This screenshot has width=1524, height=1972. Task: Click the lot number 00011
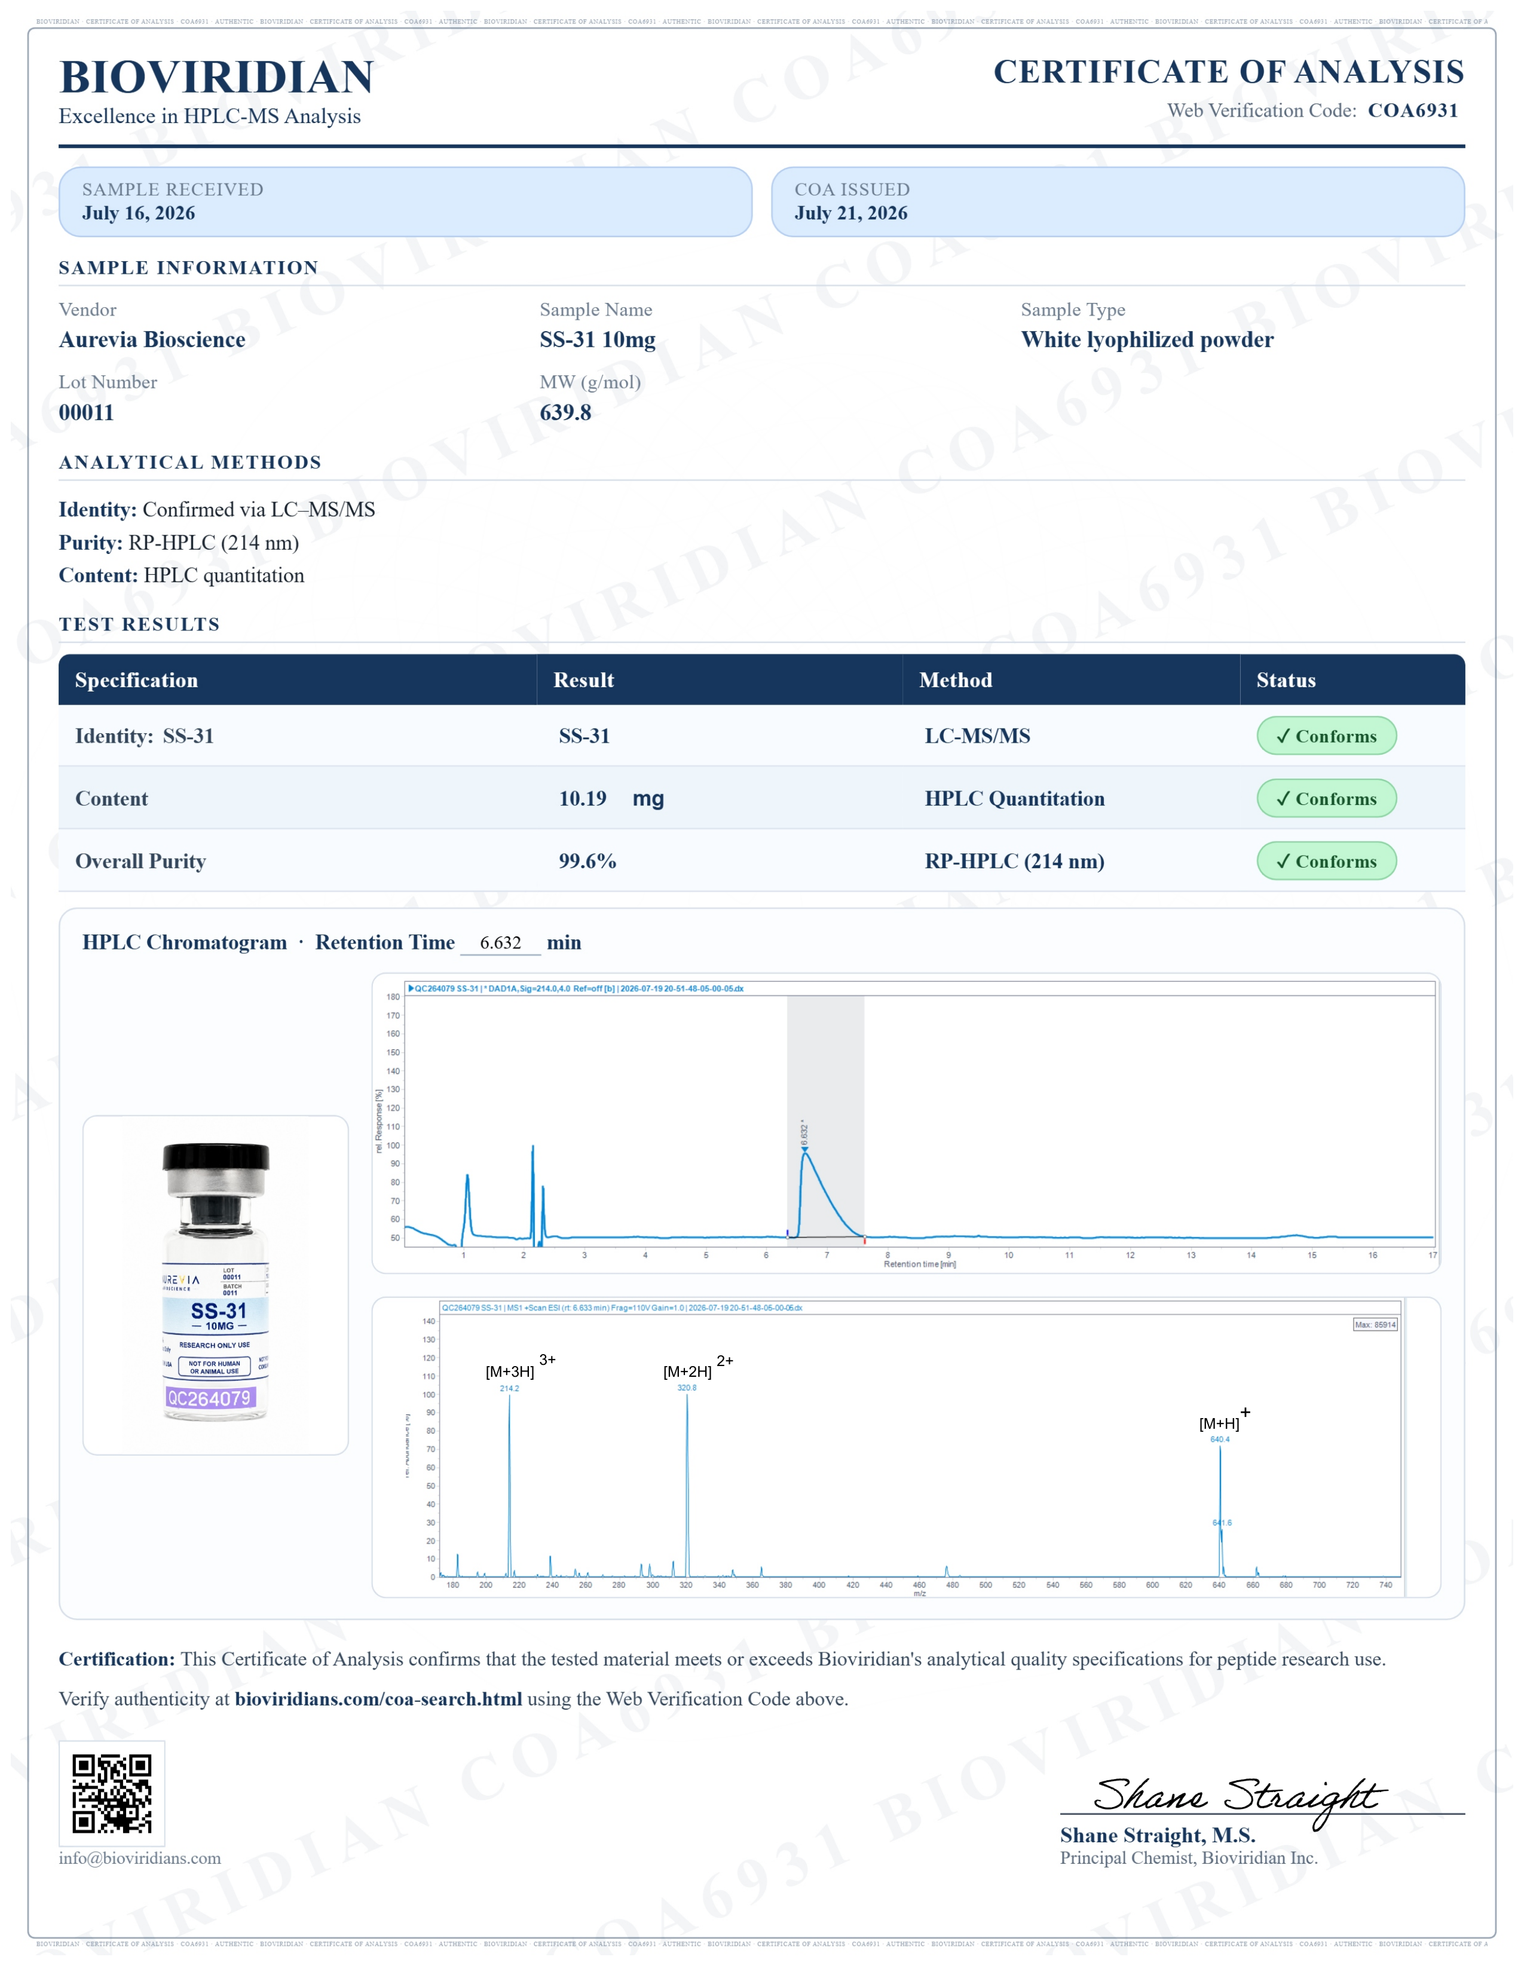tap(87, 413)
